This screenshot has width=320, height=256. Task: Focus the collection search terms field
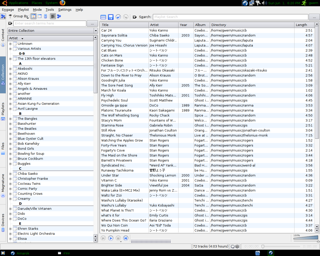pos(50,23)
